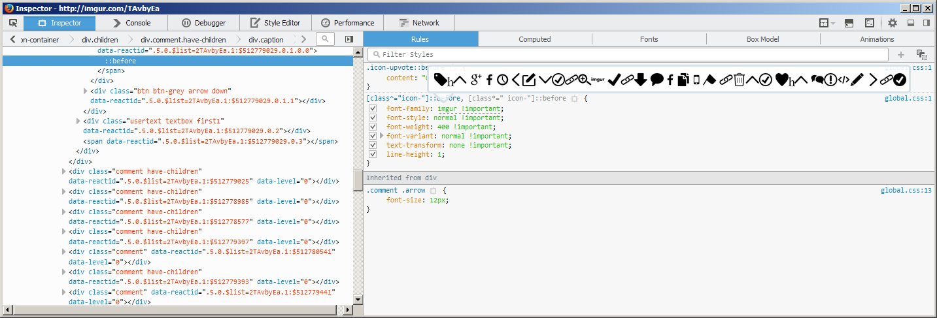
Task: Select div.comment.have-children breadcrumb
Action: click(x=183, y=40)
